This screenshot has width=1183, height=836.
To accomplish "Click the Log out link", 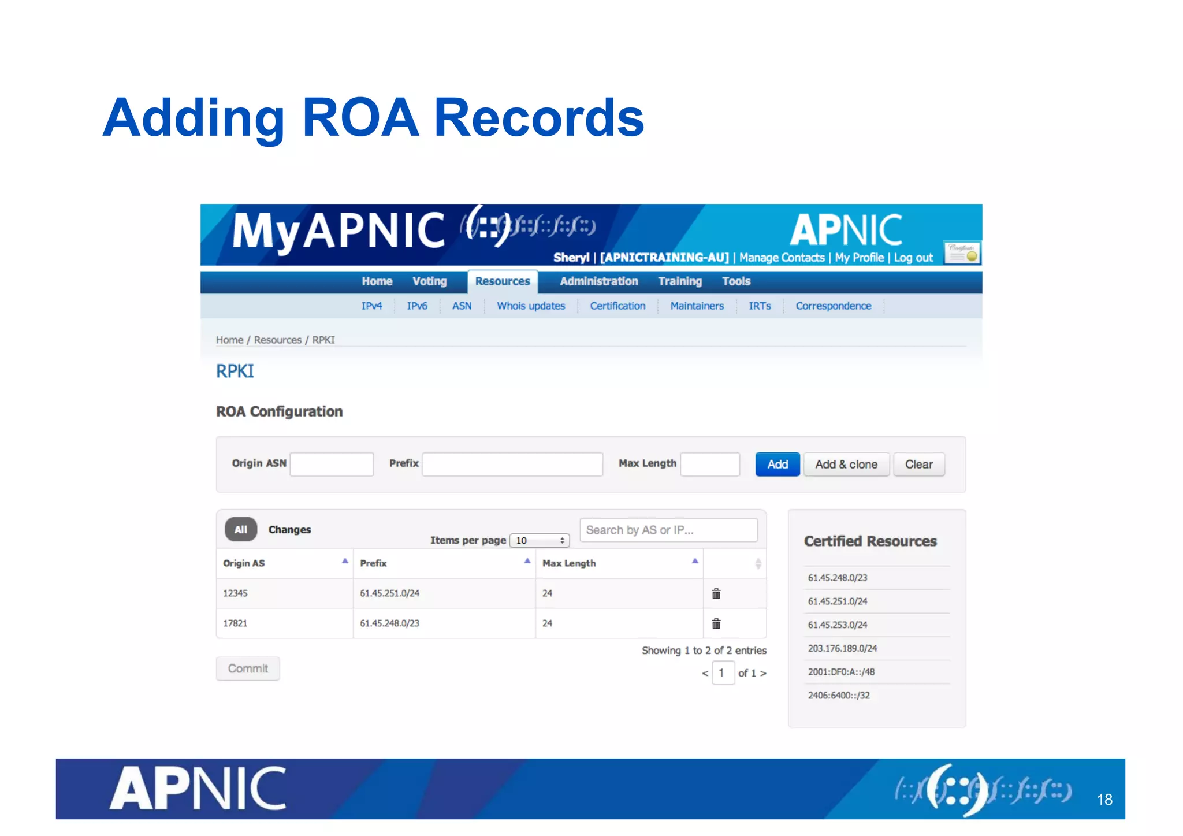I will (x=913, y=258).
